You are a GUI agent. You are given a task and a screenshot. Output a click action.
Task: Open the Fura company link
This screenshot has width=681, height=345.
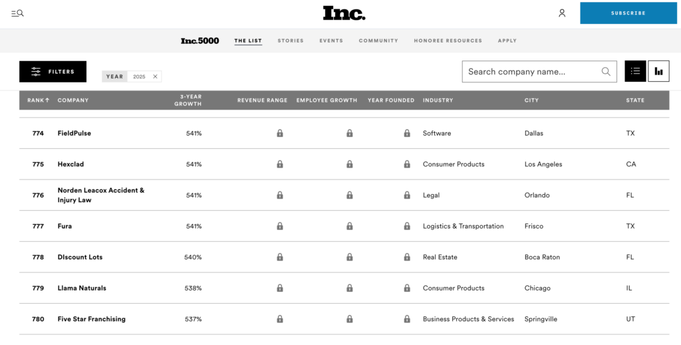65,226
